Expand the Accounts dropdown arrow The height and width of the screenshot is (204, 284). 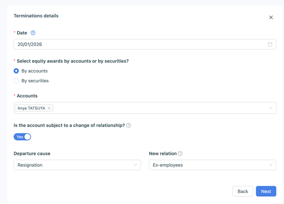[x=270, y=108]
